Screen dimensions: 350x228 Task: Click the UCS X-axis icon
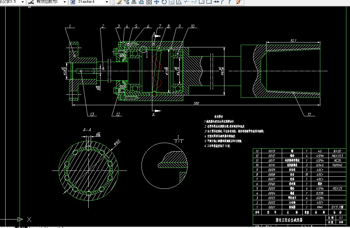point(29,220)
